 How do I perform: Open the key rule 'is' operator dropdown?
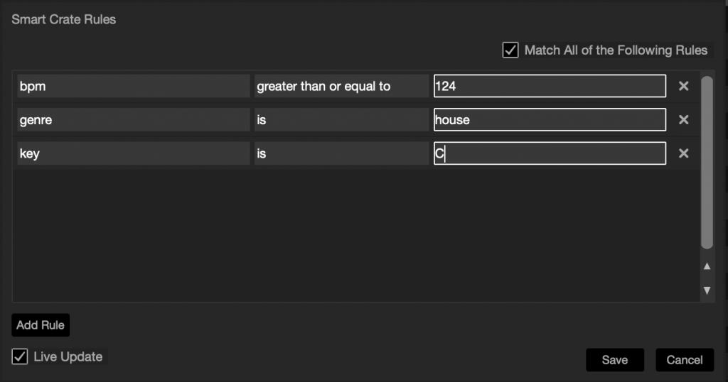click(x=341, y=153)
